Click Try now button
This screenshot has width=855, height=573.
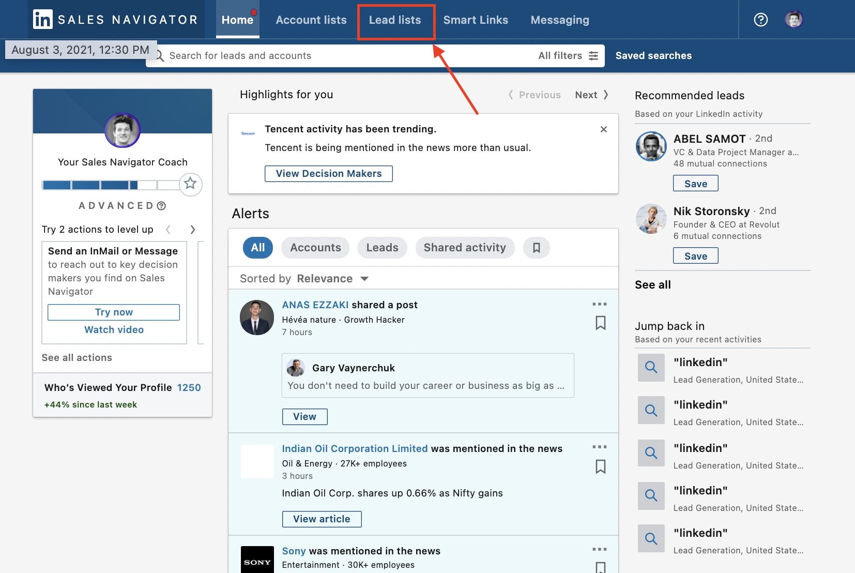(114, 312)
